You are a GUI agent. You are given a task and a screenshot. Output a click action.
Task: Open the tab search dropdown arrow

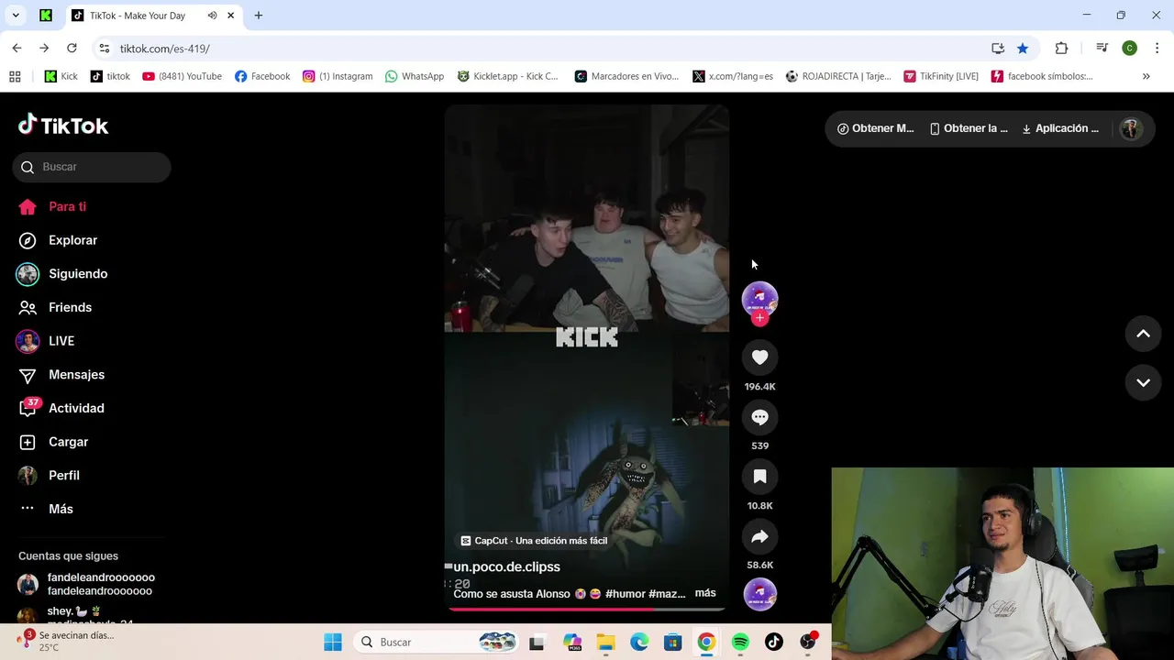coord(16,16)
